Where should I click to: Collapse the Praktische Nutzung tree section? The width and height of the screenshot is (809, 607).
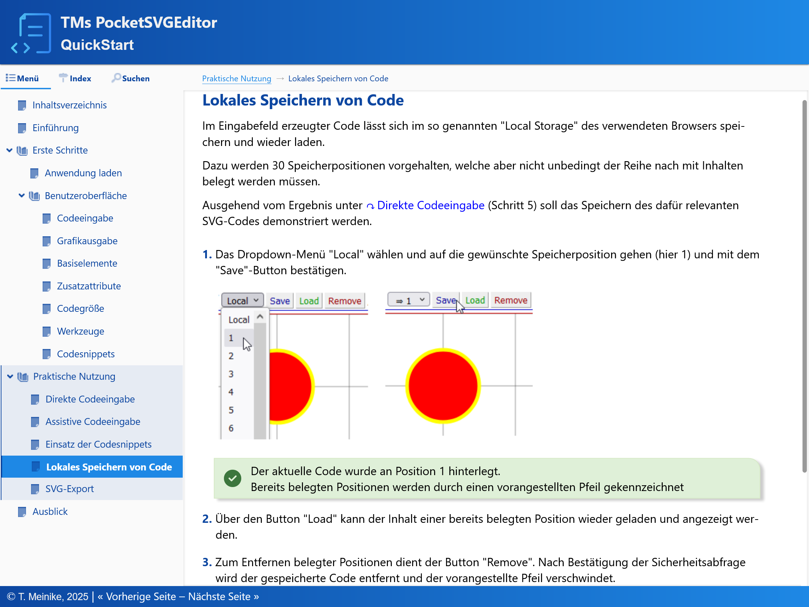(10, 376)
